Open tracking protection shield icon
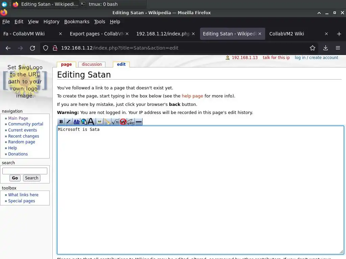The image size is (346, 259). (46, 48)
